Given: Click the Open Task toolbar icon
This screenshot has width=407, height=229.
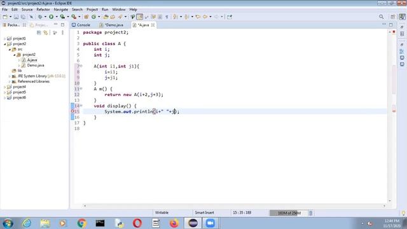Looking at the screenshot, I should pyautogui.click(x=113, y=17).
